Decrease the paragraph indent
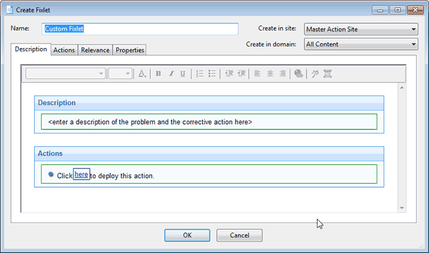This screenshot has height=253, width=429. point(229,73)
